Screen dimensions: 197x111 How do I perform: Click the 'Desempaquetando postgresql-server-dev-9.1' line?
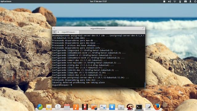coord(98,37)
